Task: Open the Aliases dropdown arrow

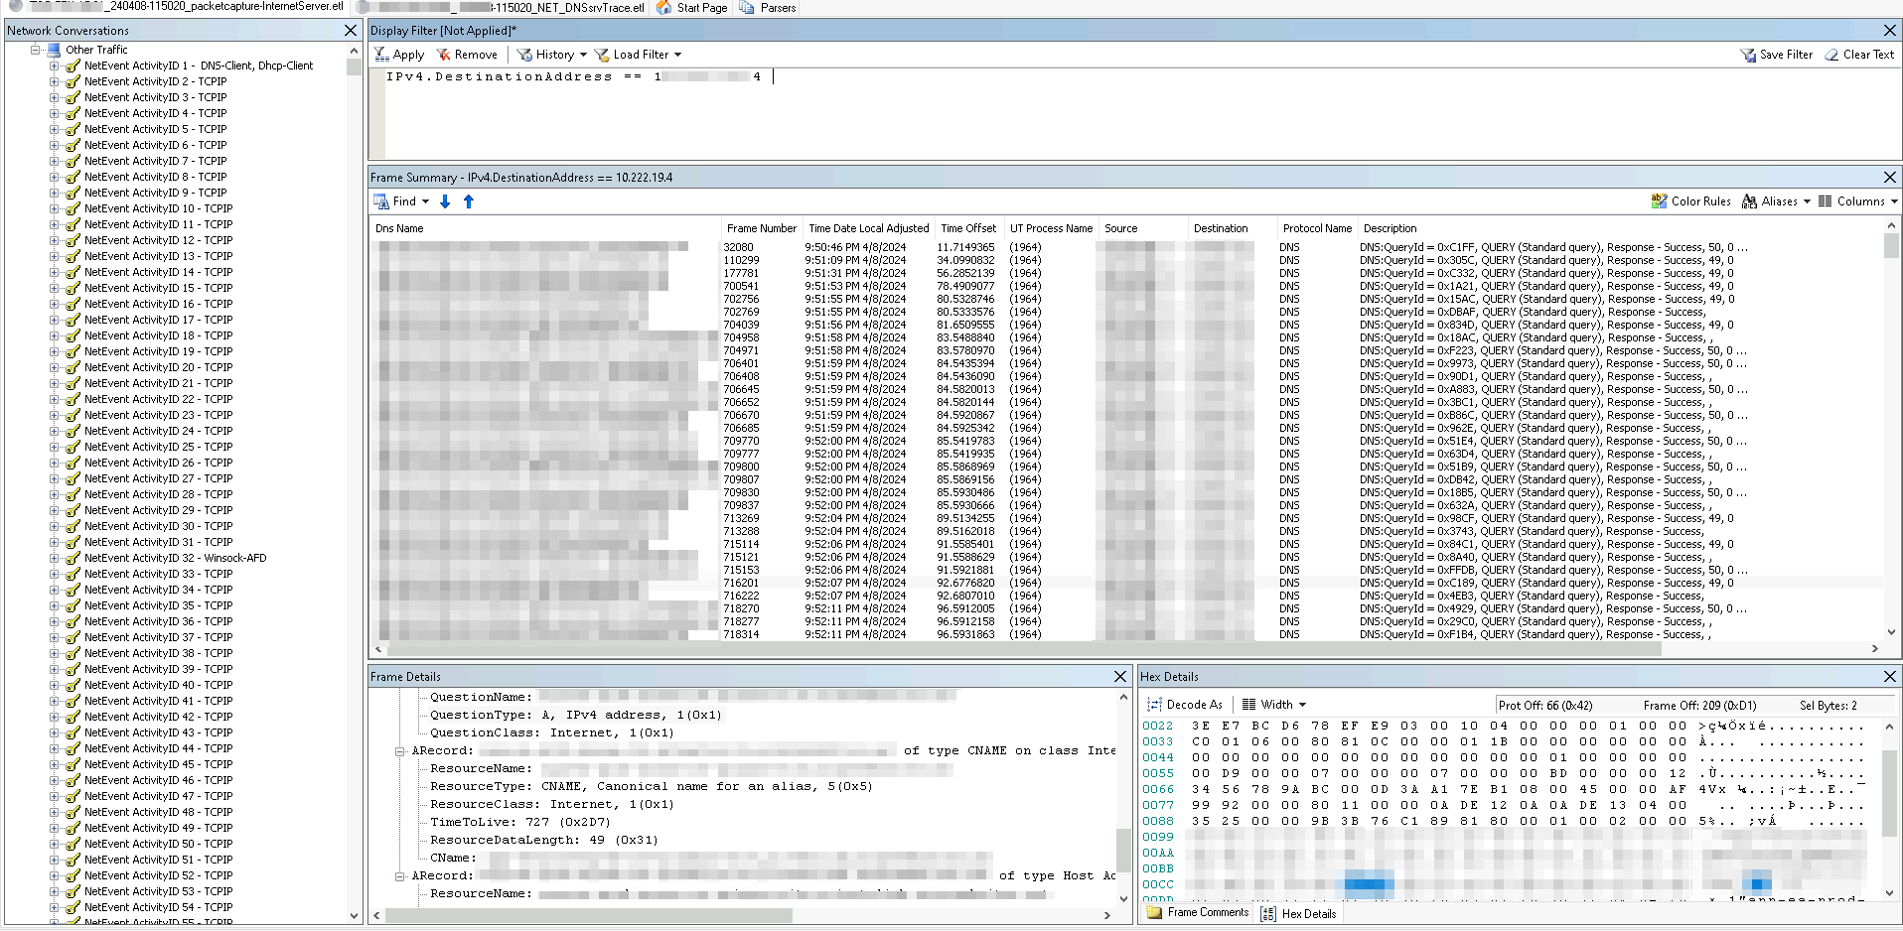Action: [1807, 201]
